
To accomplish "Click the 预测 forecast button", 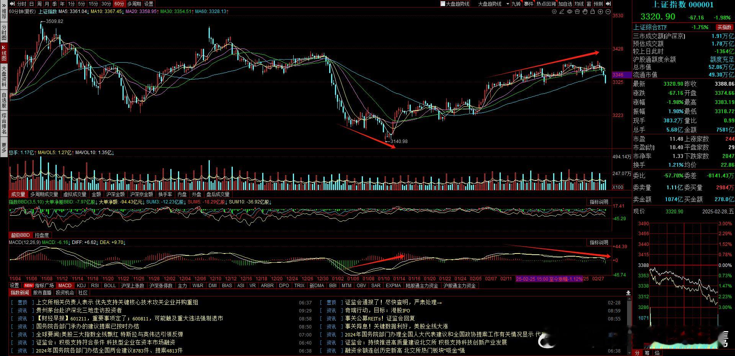I will pyautogui.click(x=598, y=4).
